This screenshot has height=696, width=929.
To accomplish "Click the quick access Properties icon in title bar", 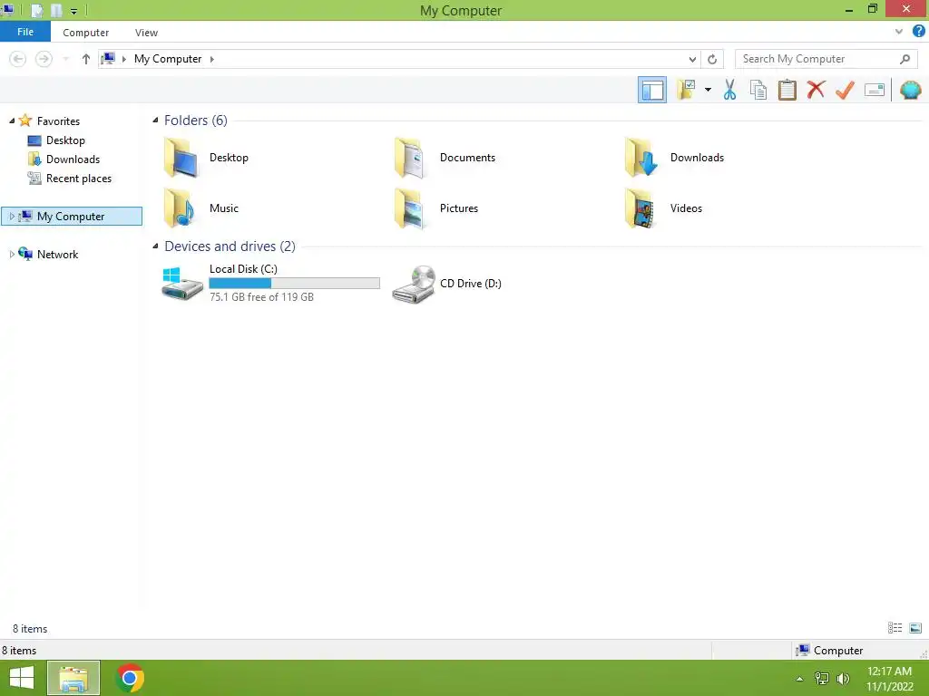I will [x=36, y=10].
